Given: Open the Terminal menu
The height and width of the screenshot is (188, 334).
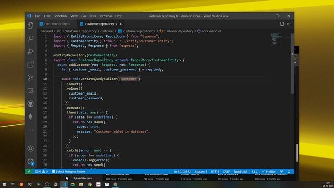Looking at the screenshot, I should pyautogui.click(x=105, y=16).
